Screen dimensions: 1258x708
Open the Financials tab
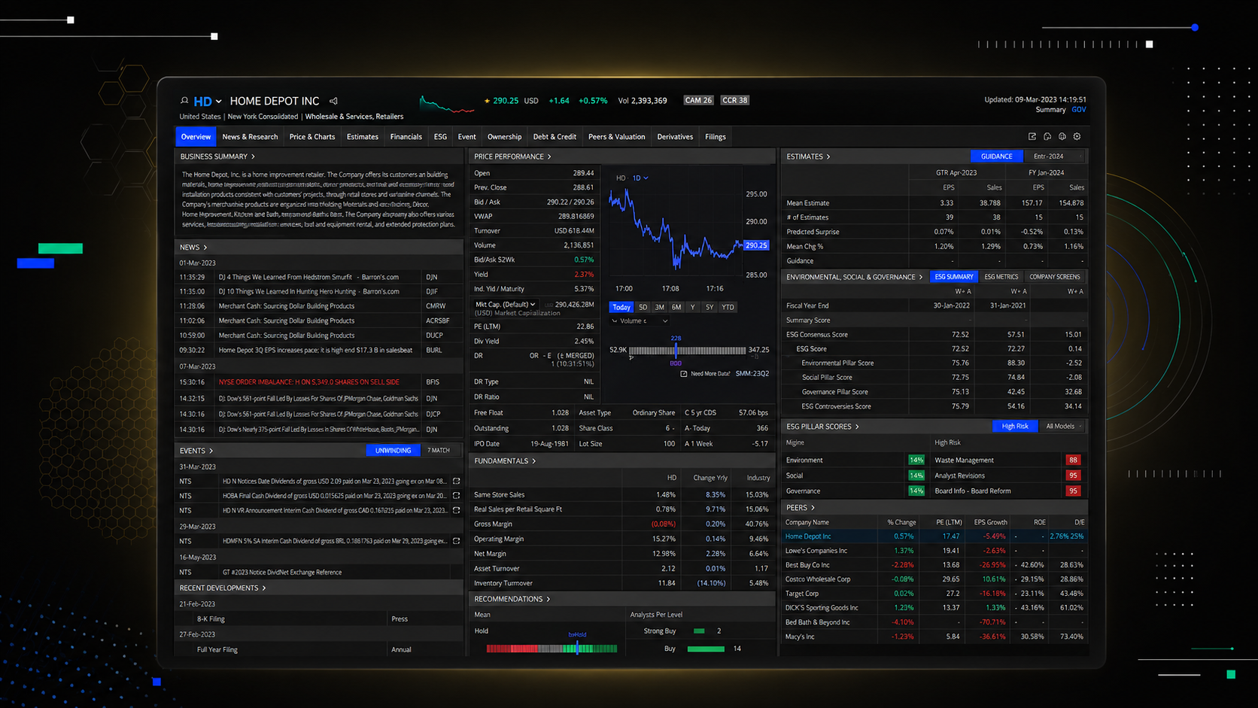[x=406, y=137]
